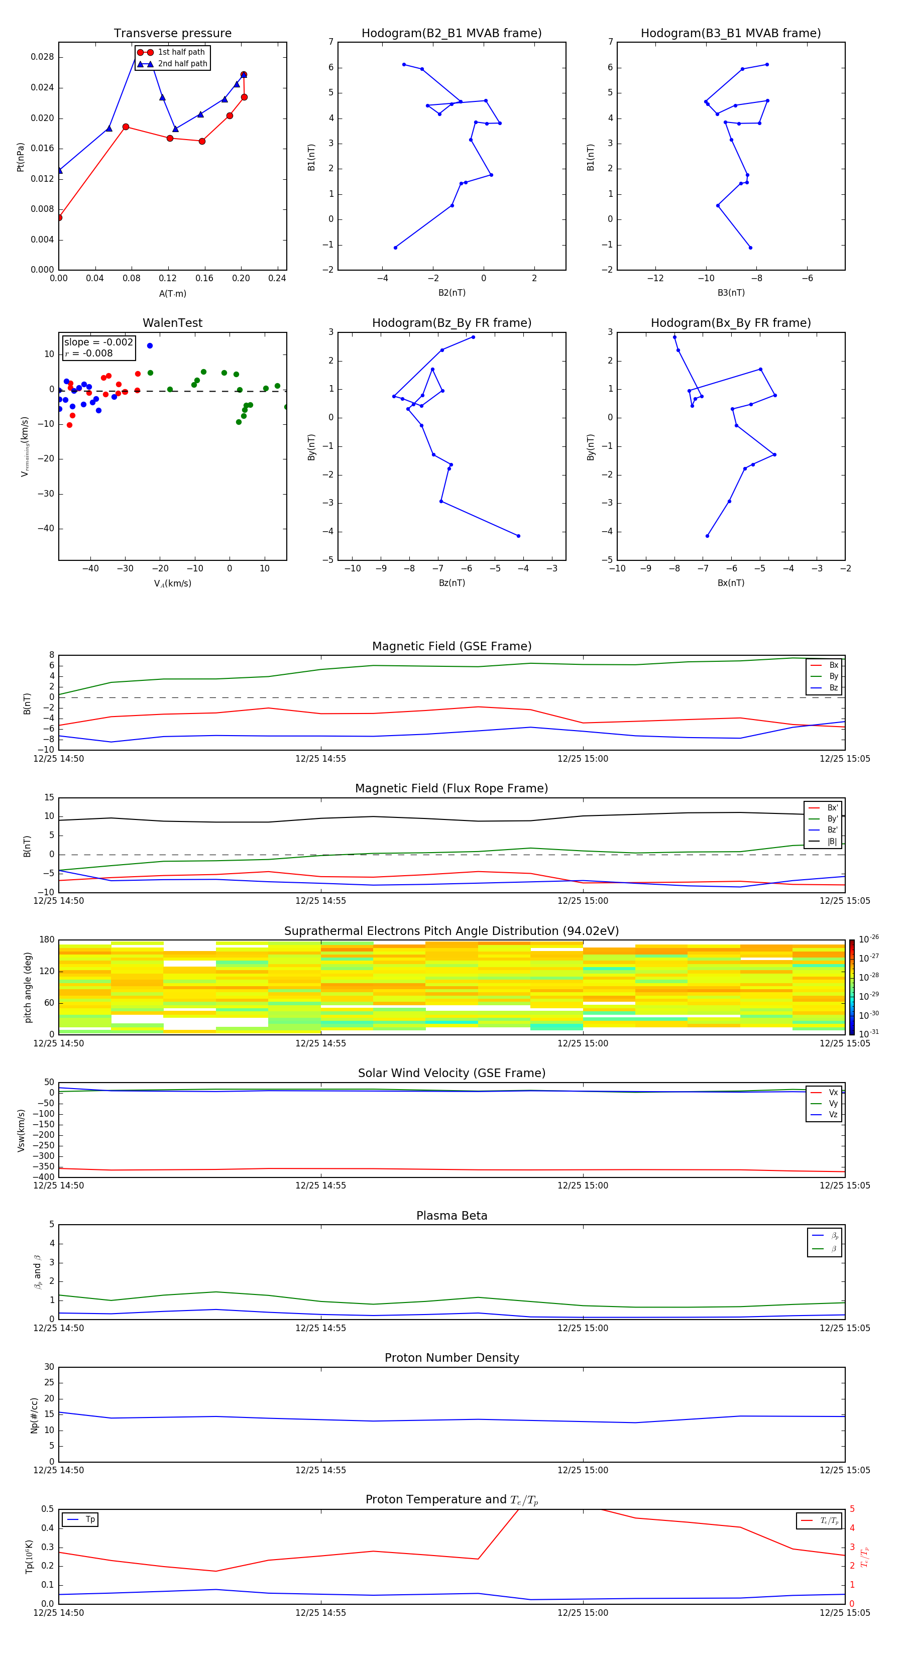Click the Solar Wind Velocity (GSE Frame) title
The image size is (904, 1657).
point(451,1074)
